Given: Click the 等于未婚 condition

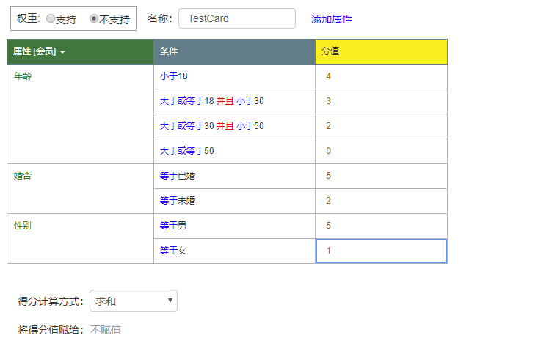Looking at the screenshot, I should [x=178, y=201].
